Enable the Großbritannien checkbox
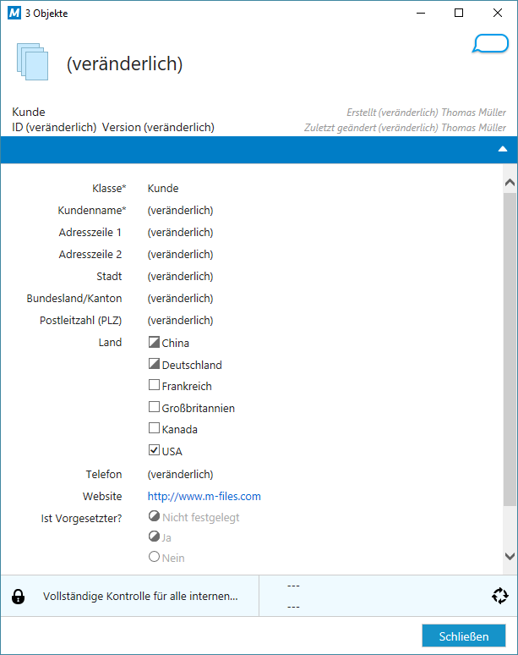 point(154,407)
